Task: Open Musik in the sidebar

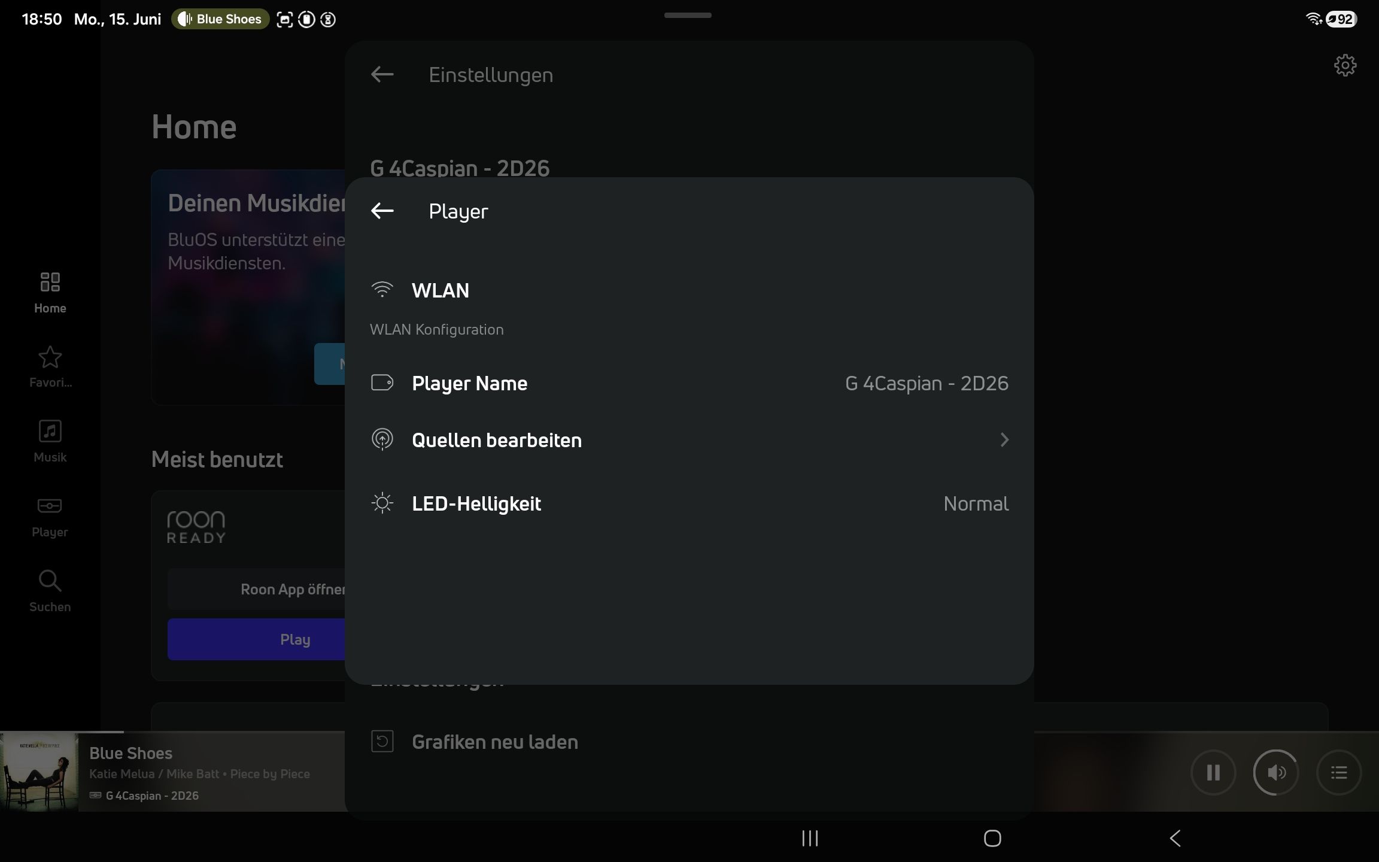Action: (50, 441)
